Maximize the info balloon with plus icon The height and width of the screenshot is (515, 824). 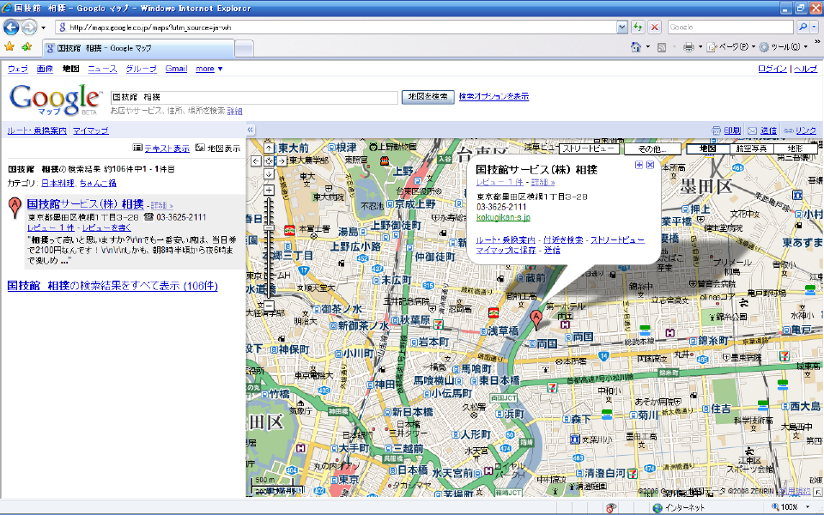click(x=639, y=165)
